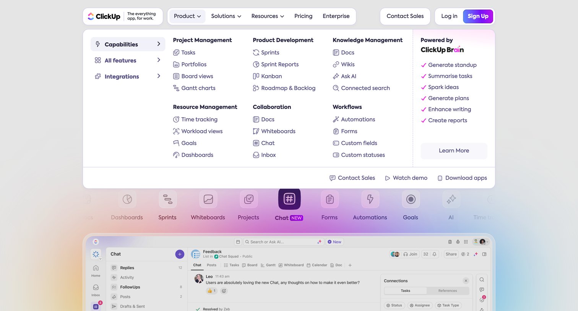Click the Sign Up button
The width and height of the screenshot is (578, 311).
[x=478, y=16]
